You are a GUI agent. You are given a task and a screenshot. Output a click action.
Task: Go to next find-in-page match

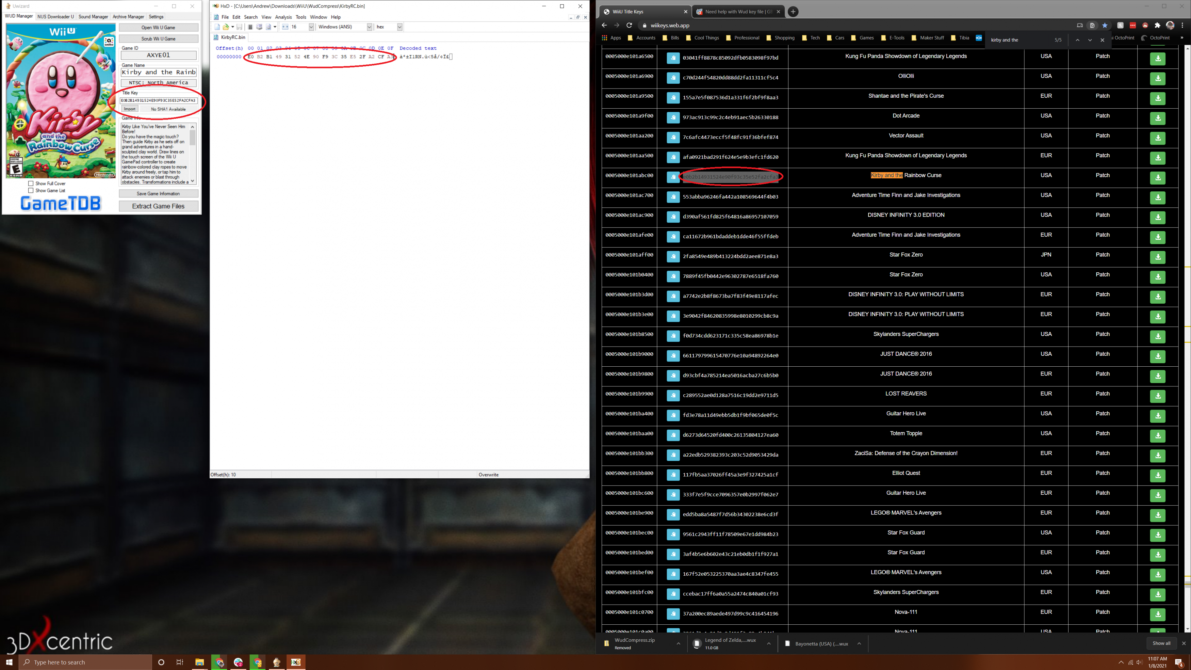tap(1090, 40)
